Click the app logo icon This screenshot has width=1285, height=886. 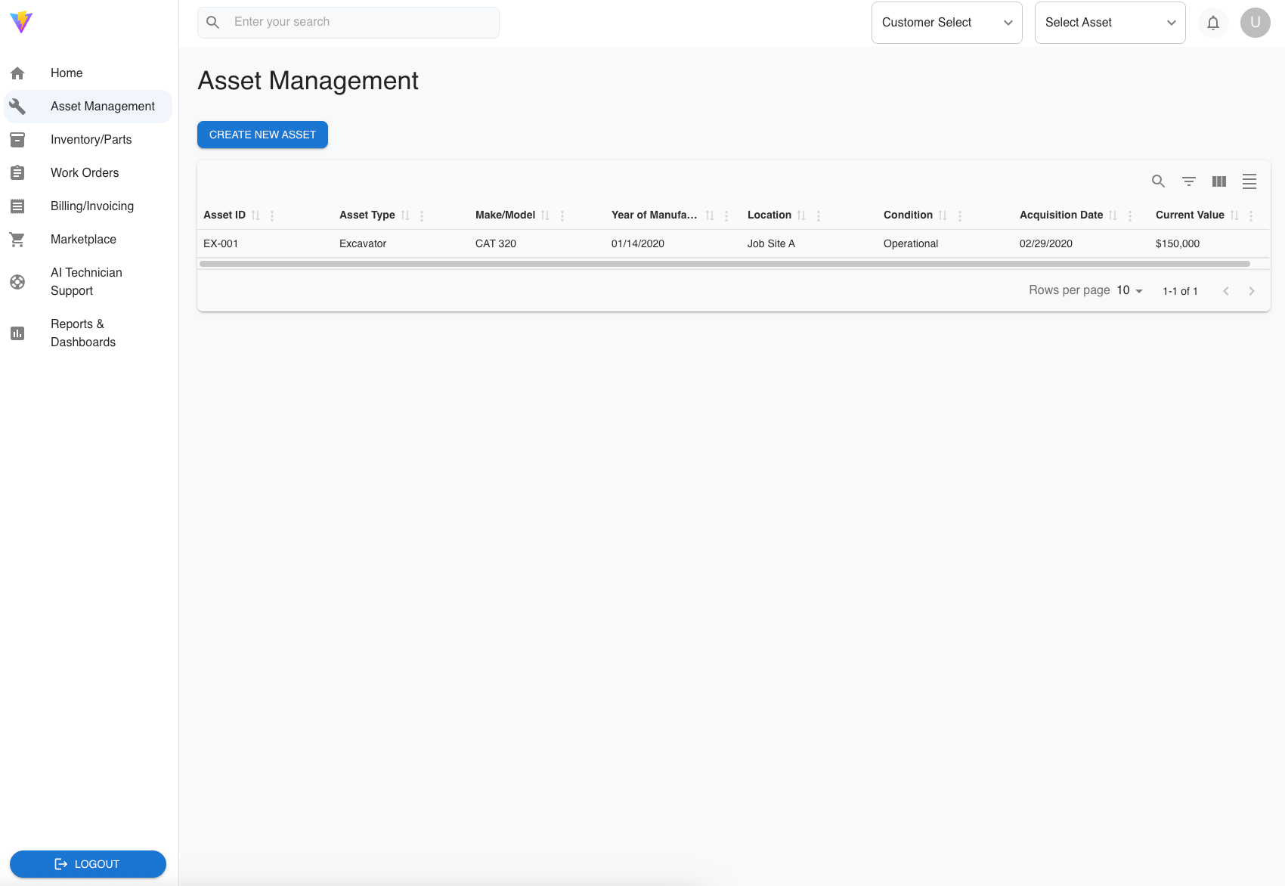pos(21,22)
